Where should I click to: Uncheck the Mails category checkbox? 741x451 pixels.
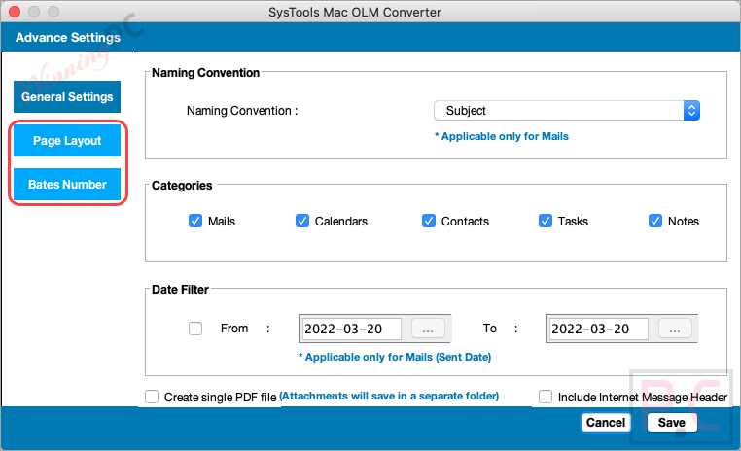point(195,221)
